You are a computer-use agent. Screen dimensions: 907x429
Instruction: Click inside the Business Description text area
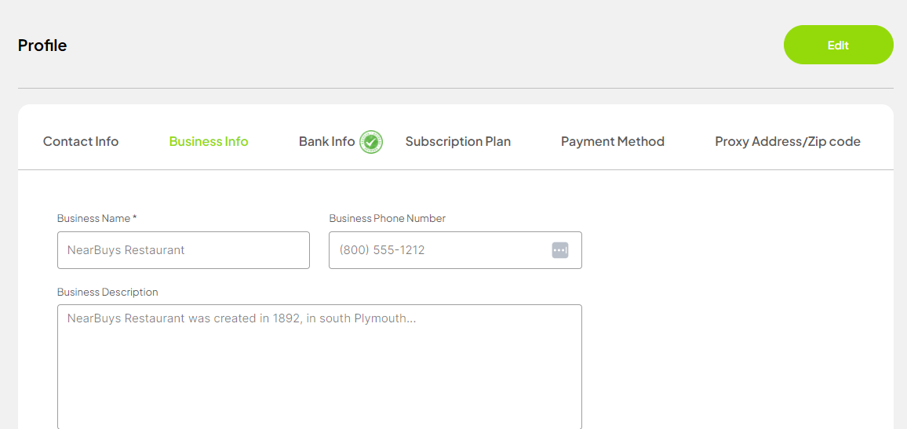point(319,366)
